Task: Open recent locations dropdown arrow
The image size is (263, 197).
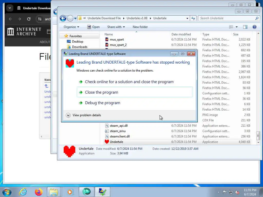Action: tap(75, 18)
